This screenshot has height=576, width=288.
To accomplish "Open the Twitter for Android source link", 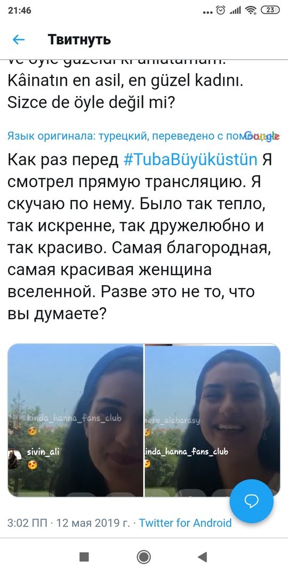I will click(186, 523).
